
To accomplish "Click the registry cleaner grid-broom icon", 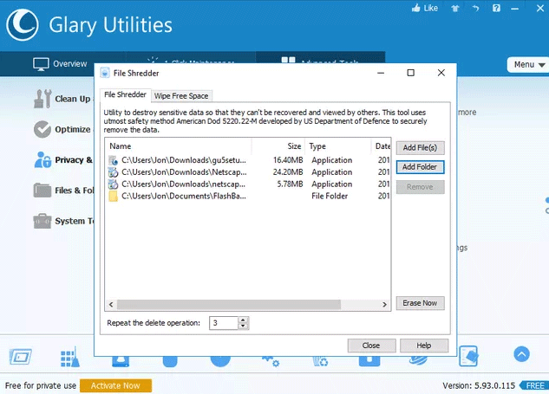I will coord(70,357).
